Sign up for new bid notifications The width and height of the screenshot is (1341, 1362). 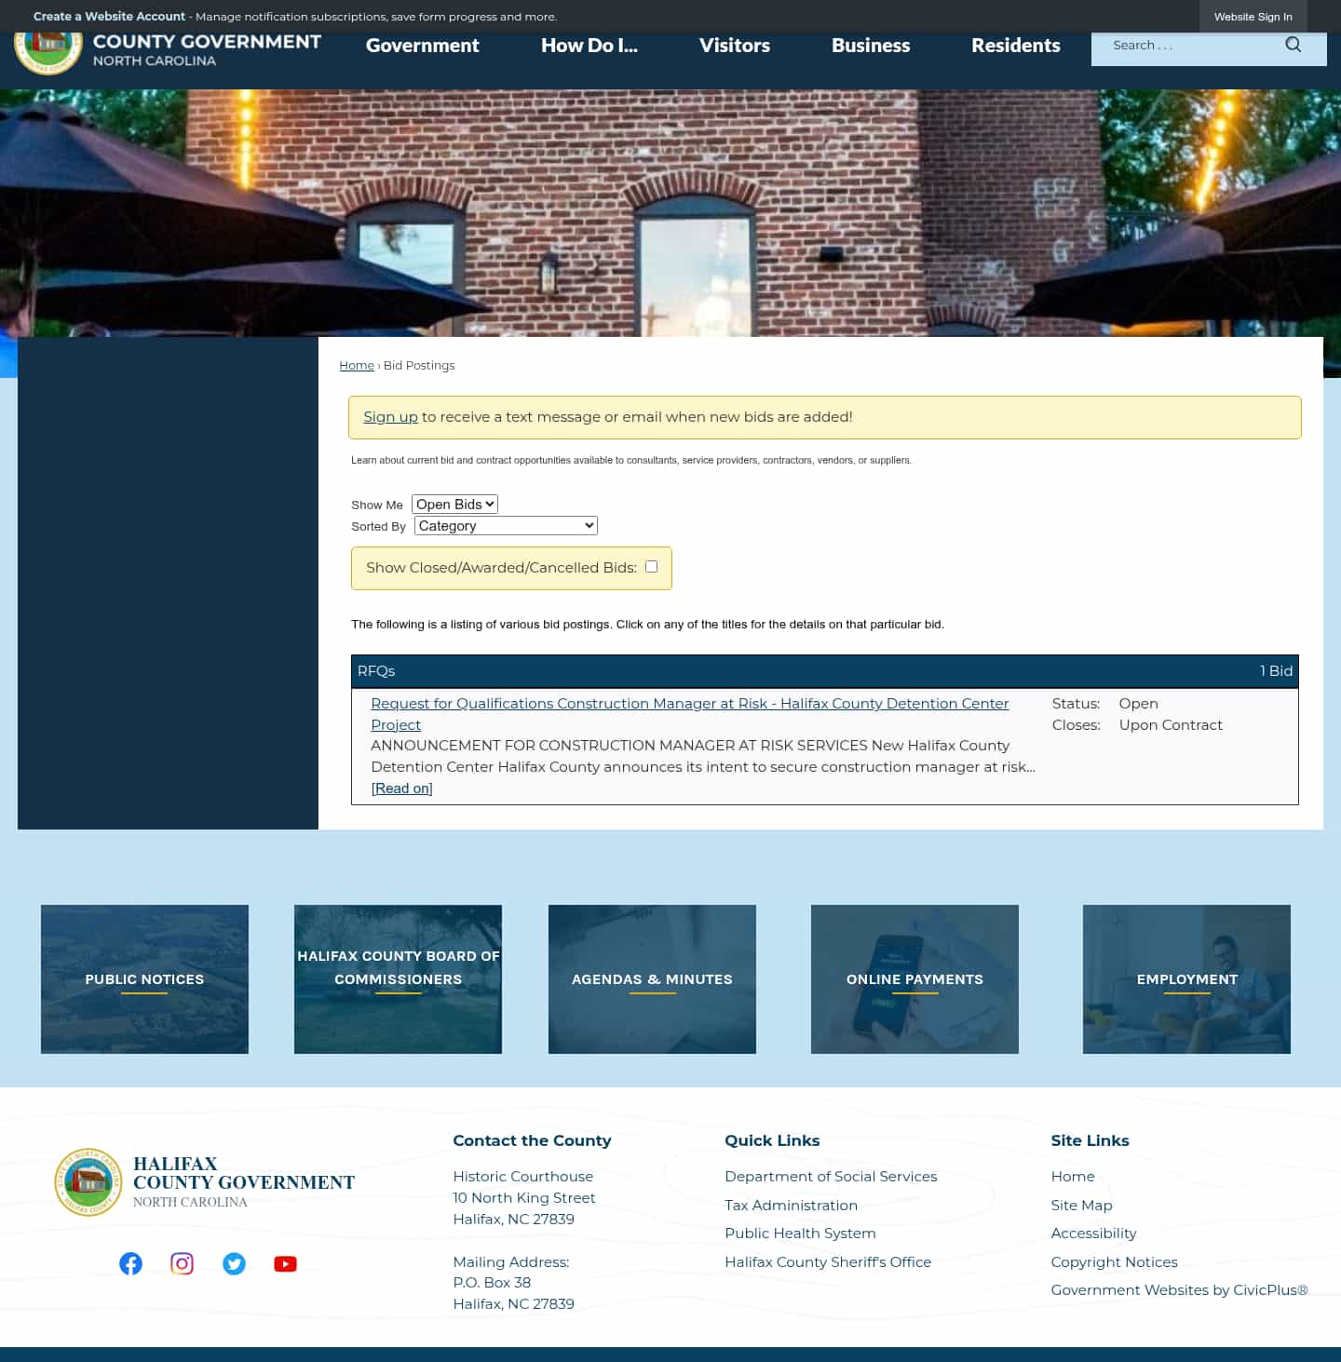click(x=390, y=416)
